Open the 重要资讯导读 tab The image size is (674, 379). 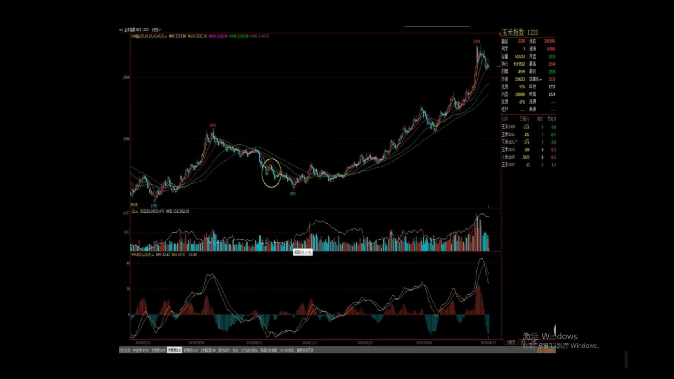[x=305, y=350]
